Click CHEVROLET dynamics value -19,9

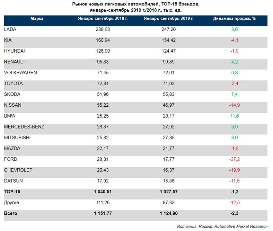pyautogui.click(x=234, y=170)
